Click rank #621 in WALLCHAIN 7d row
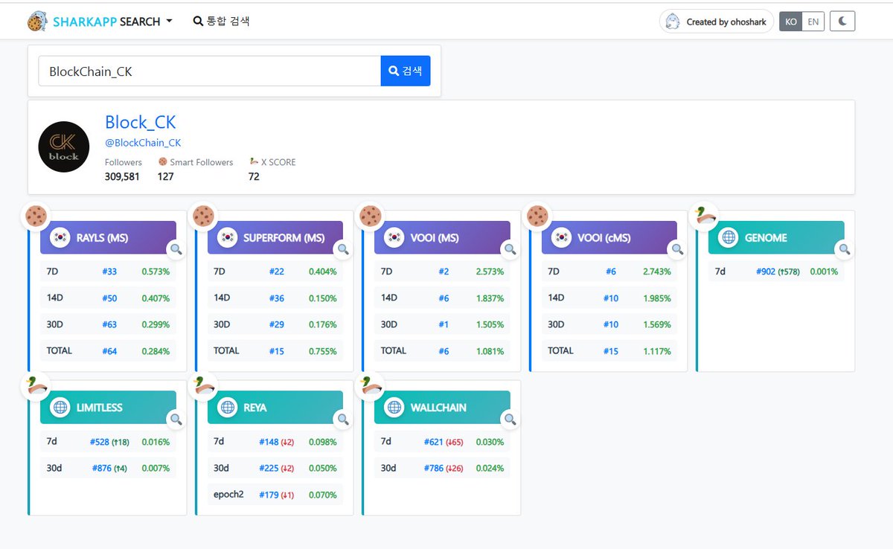This screenshot has width=893, height=549. tap(434, 442)
